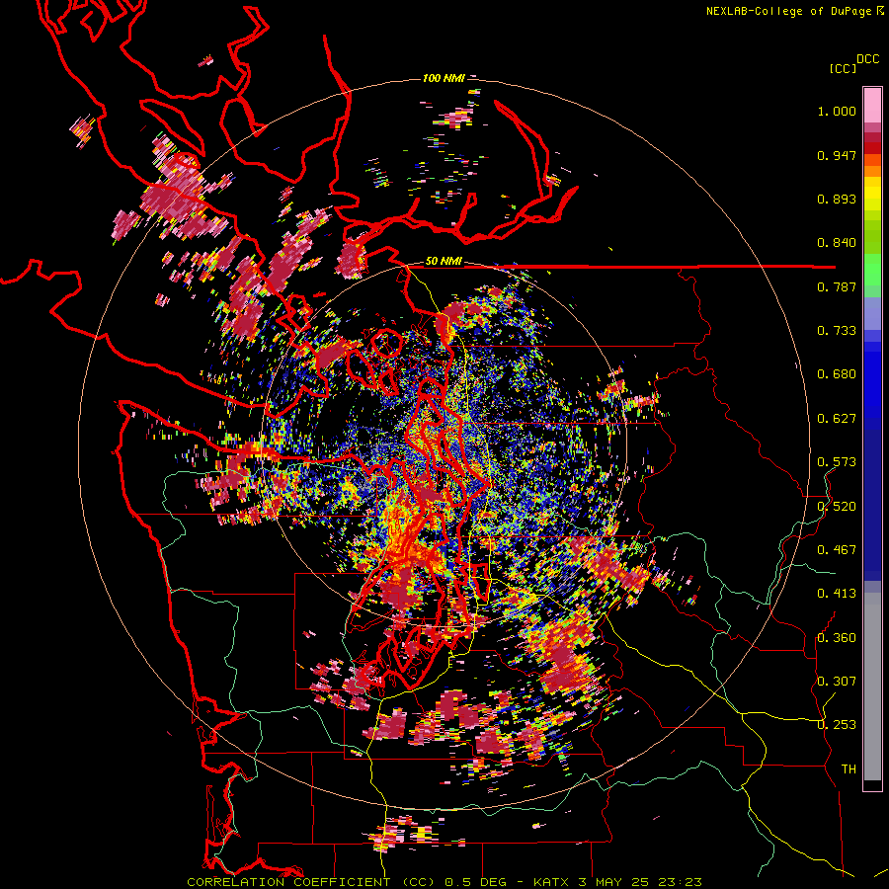The width and height of the screenshot is (889, 889).
Task: Select the 0.893 scale value
Action: tap(837, 199)
